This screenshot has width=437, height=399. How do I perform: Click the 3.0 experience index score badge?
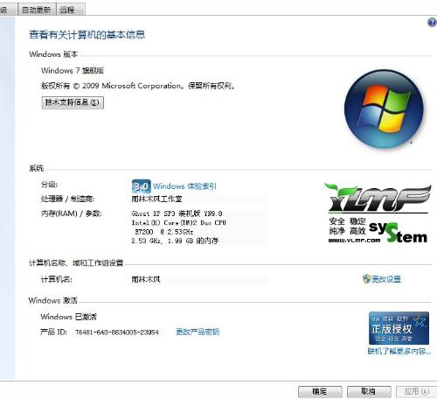pyautogui.click(x=142, y=186)
